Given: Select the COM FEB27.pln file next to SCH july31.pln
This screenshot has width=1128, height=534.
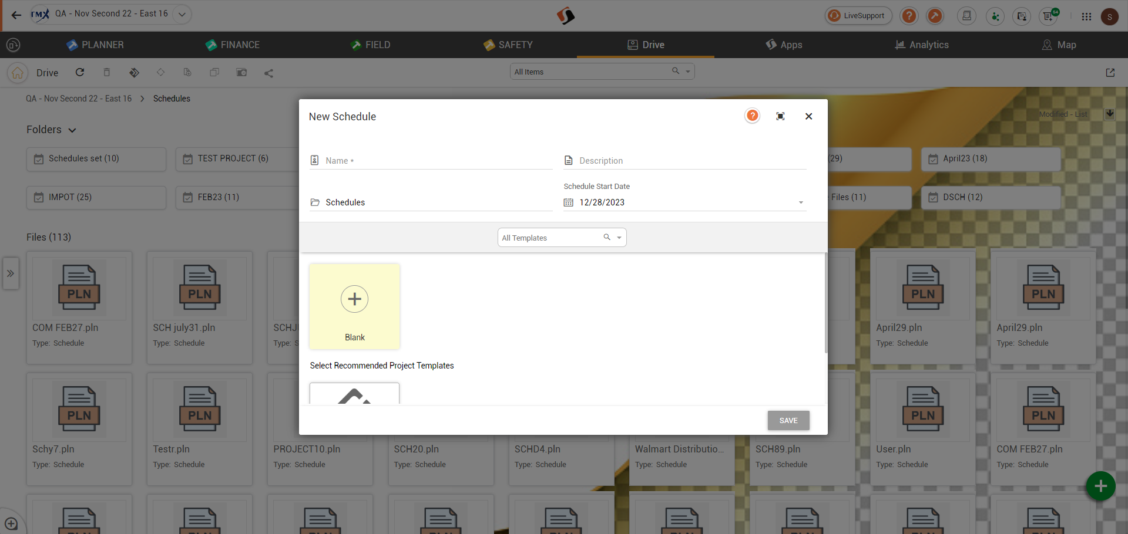Looking at the screenshot, I should pyautogui.click(x=79, y=307).
